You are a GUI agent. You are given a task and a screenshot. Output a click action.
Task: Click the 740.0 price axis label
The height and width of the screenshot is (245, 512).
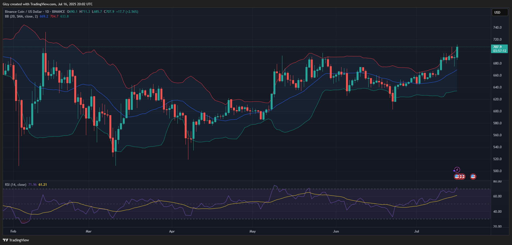[497, 28]
